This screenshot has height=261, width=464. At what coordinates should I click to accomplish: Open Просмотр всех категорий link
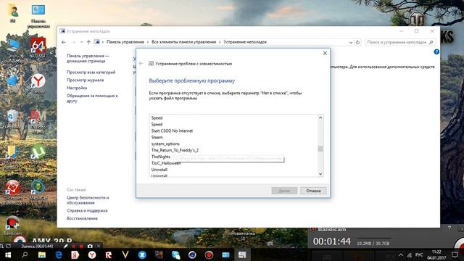tap(91, 72)
